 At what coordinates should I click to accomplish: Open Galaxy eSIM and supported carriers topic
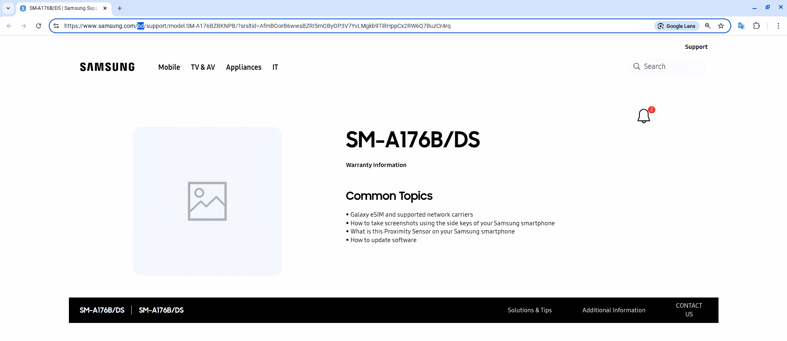(x=411, y=215)
